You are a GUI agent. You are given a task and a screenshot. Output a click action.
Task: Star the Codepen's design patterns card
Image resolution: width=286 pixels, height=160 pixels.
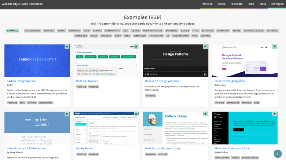coord(205,47)
